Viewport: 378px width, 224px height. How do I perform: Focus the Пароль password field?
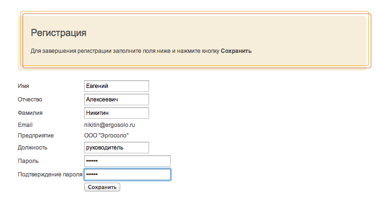point(127,161)
